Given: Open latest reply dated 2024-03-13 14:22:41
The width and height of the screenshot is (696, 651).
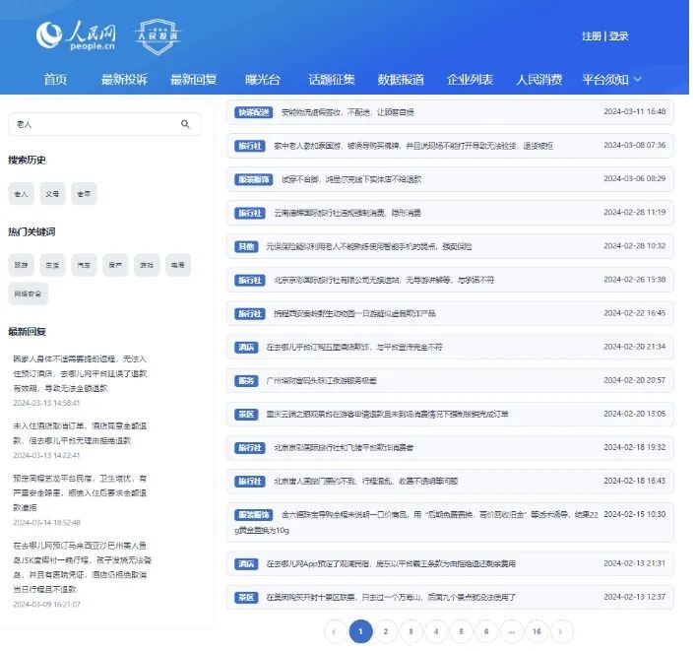Looking at the screenshot, I should coord(80,440).
